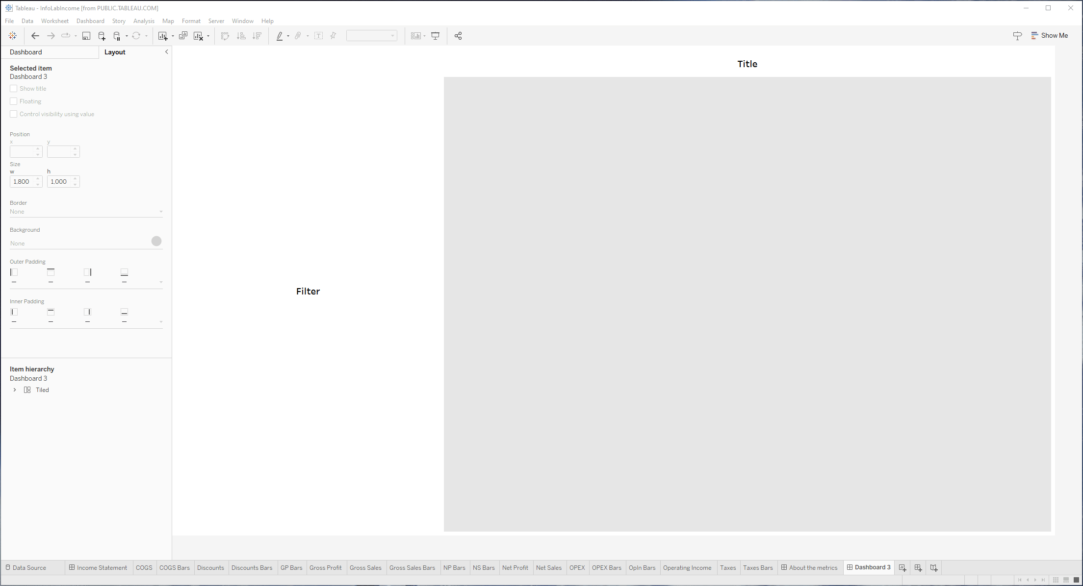The image size is (1083, 586).
Task: Click the Undo back arrow
Action: click(x=35, y=36)
